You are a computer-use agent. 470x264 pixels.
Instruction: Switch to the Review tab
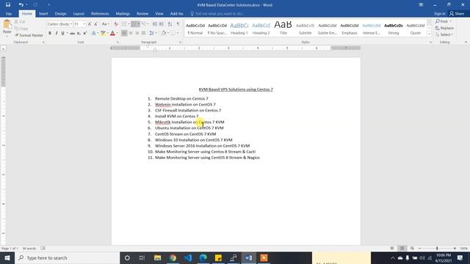point(142,14)
